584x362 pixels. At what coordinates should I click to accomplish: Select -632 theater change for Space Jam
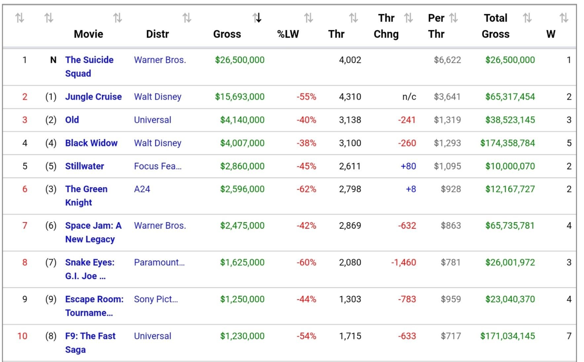(407, 226)
